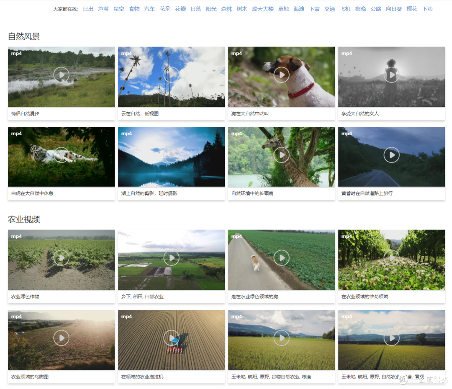Image resolution: width=452 pixels, height=389 pixels.
Task: Play the 乡下, 稻田, 自然农业 video
Action: tap(172, 258)
